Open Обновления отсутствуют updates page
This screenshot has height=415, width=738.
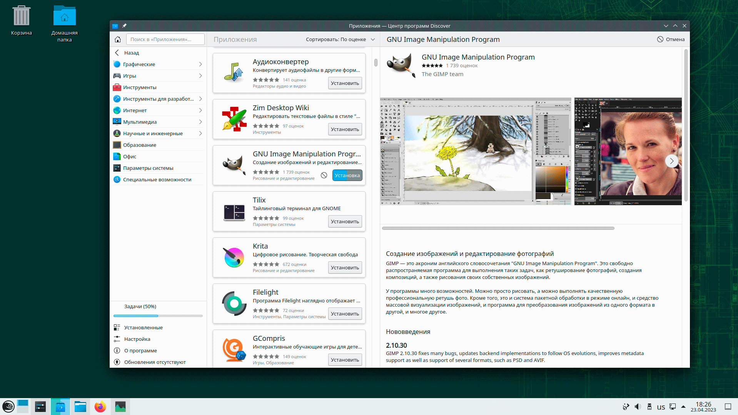[158, 362]
